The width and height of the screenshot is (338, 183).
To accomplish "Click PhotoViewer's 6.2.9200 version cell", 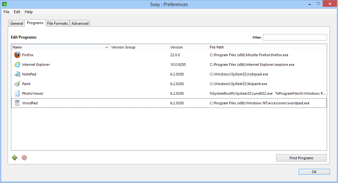I will click(x=177, y=93).
